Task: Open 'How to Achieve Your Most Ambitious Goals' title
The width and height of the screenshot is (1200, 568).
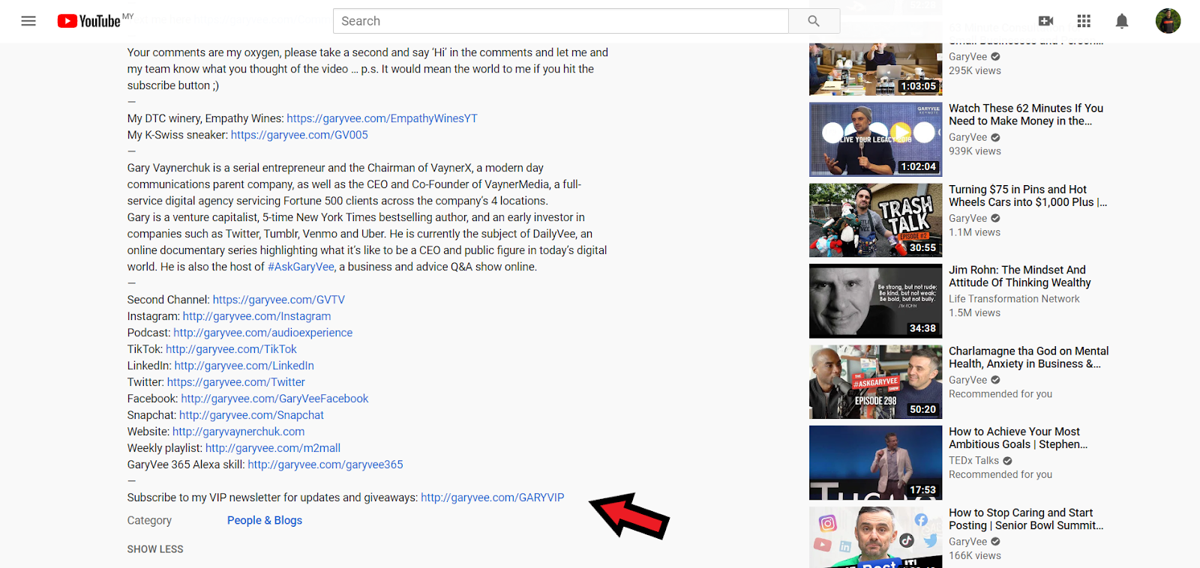Action: click(1018, 438)
